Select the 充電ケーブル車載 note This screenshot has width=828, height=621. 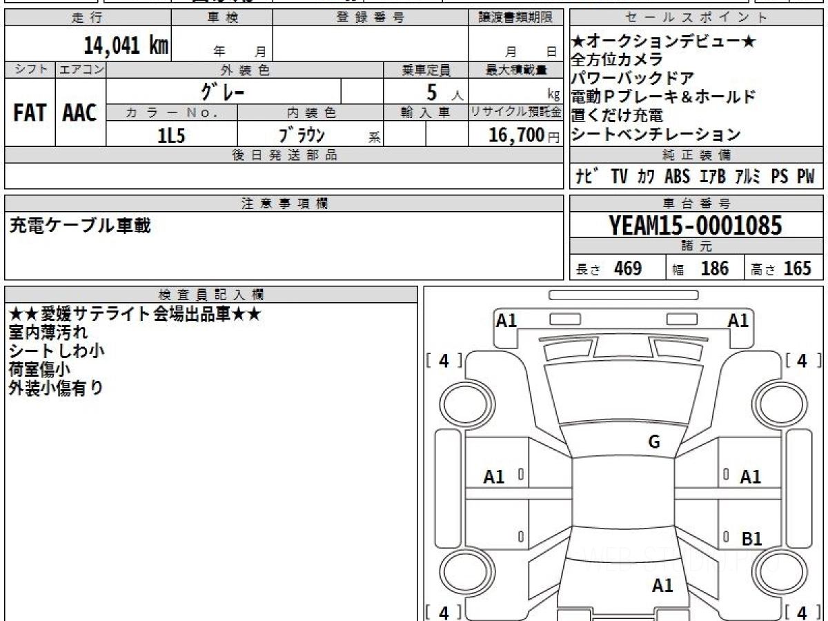pyautogui.click(x=80, y=225)
